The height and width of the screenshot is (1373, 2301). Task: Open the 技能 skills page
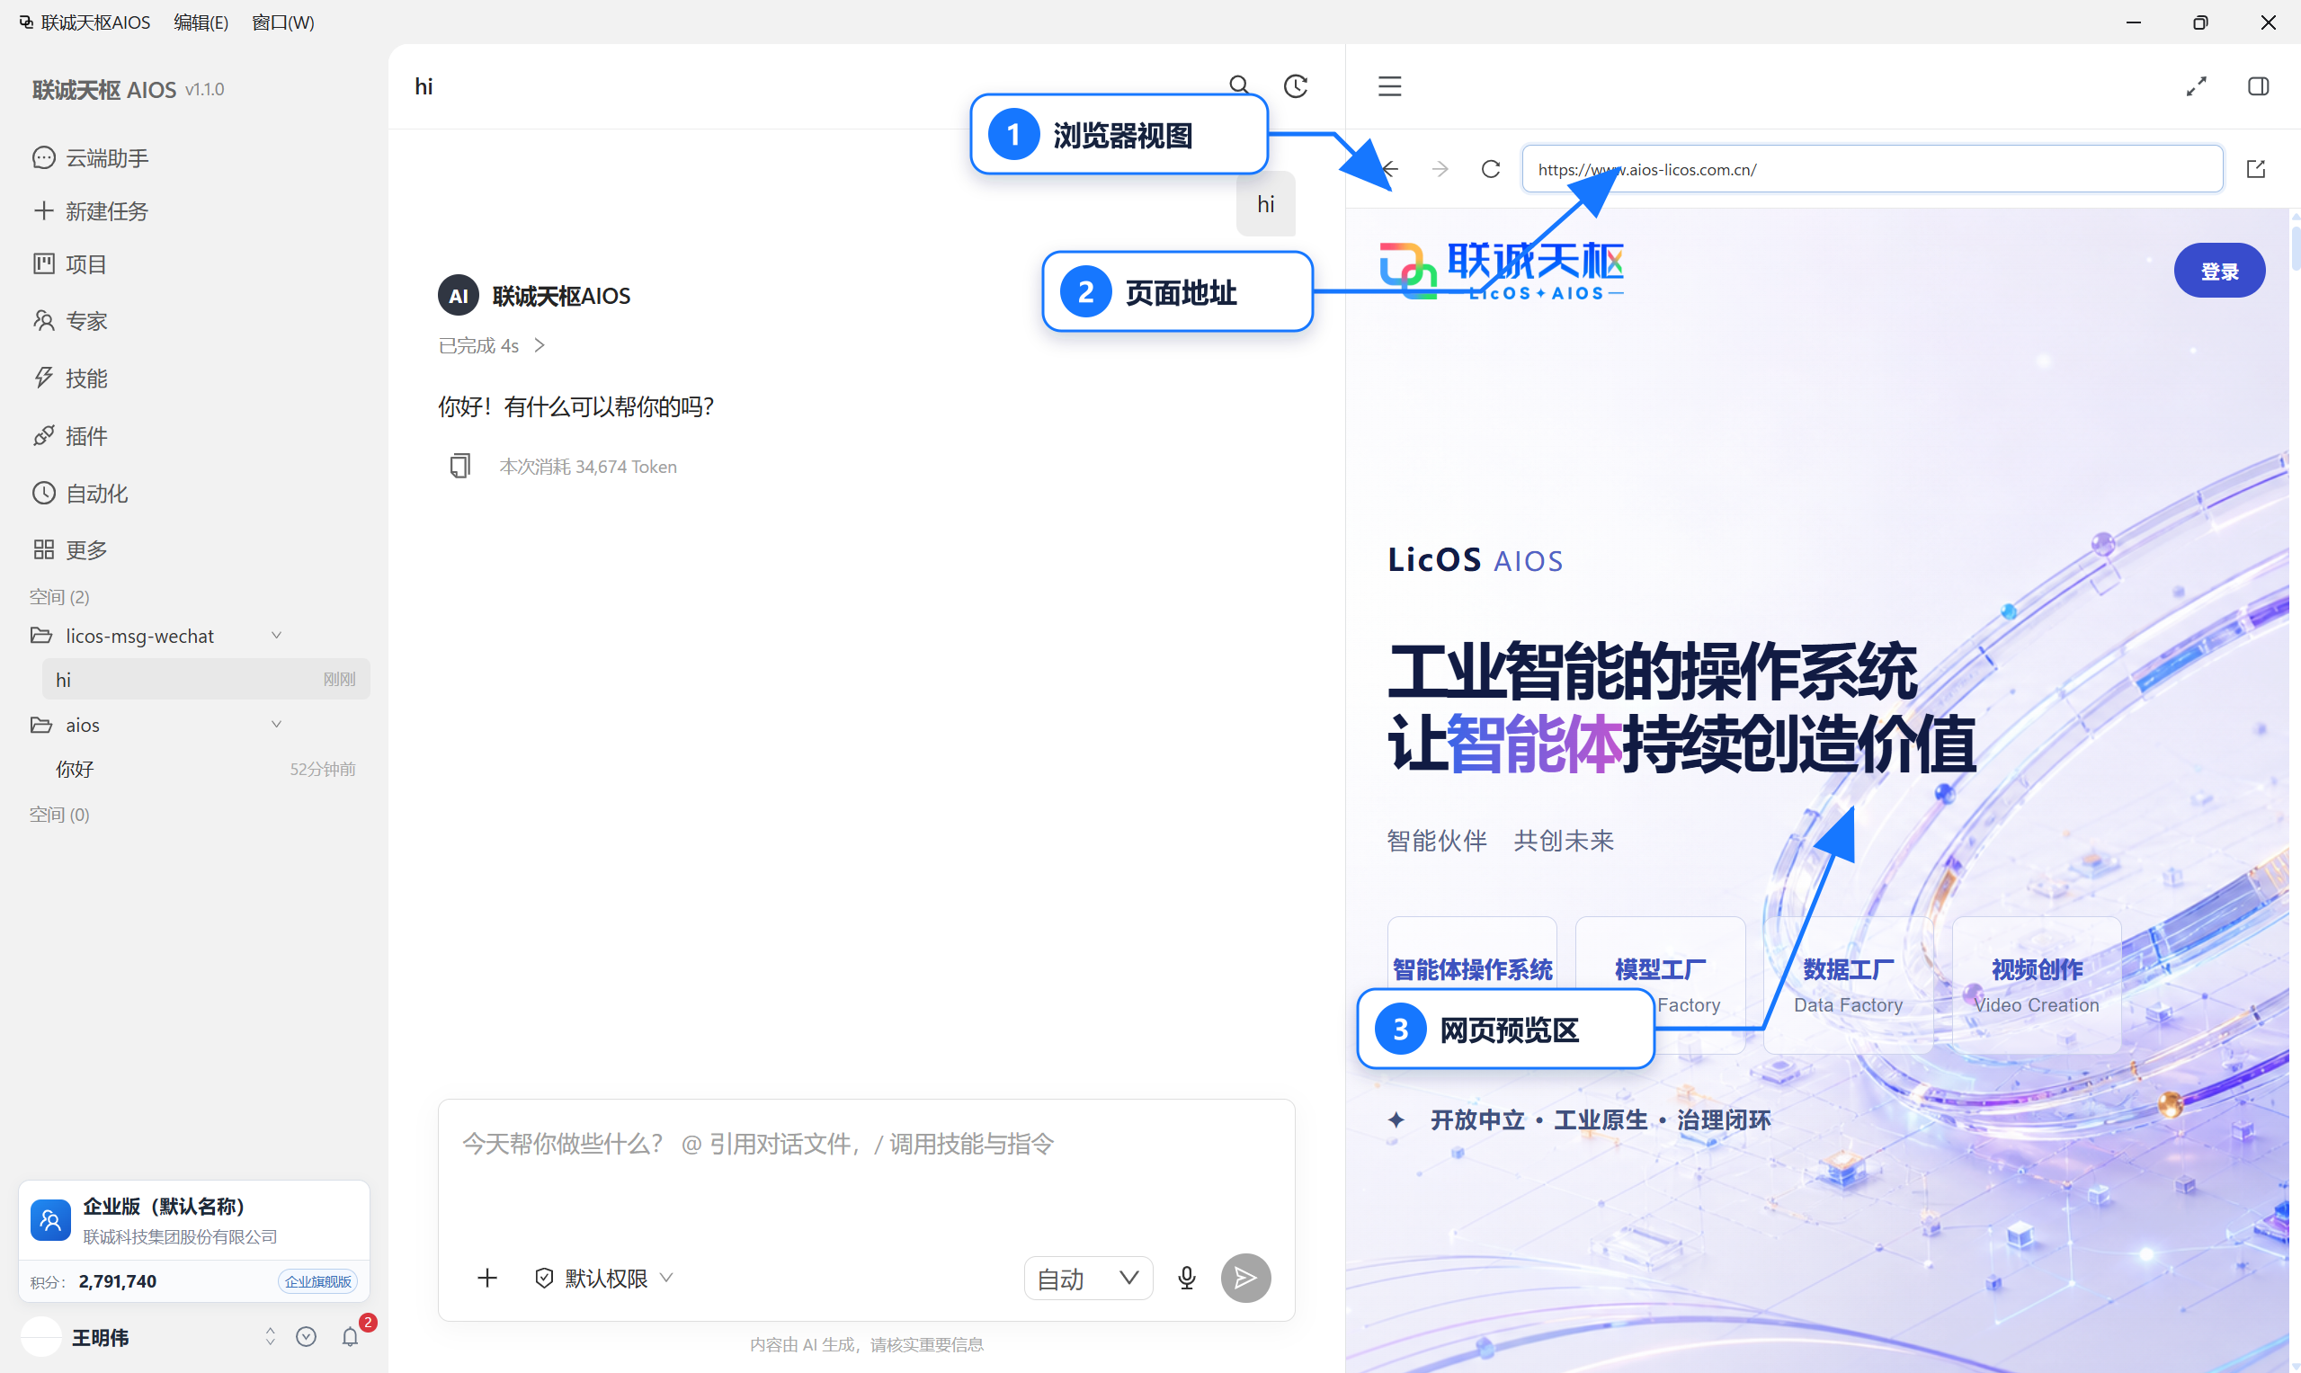[x=70, y=379]
